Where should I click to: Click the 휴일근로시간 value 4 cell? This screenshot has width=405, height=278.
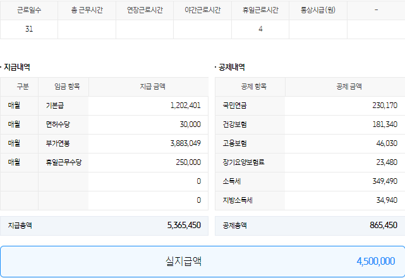pyautogui.click(x=260, y=30)
